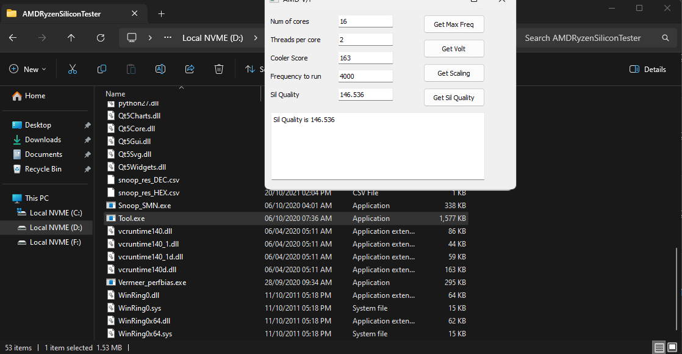
Task: Click the Share icon in Explorer toolbar
Action: pos(190,69)
